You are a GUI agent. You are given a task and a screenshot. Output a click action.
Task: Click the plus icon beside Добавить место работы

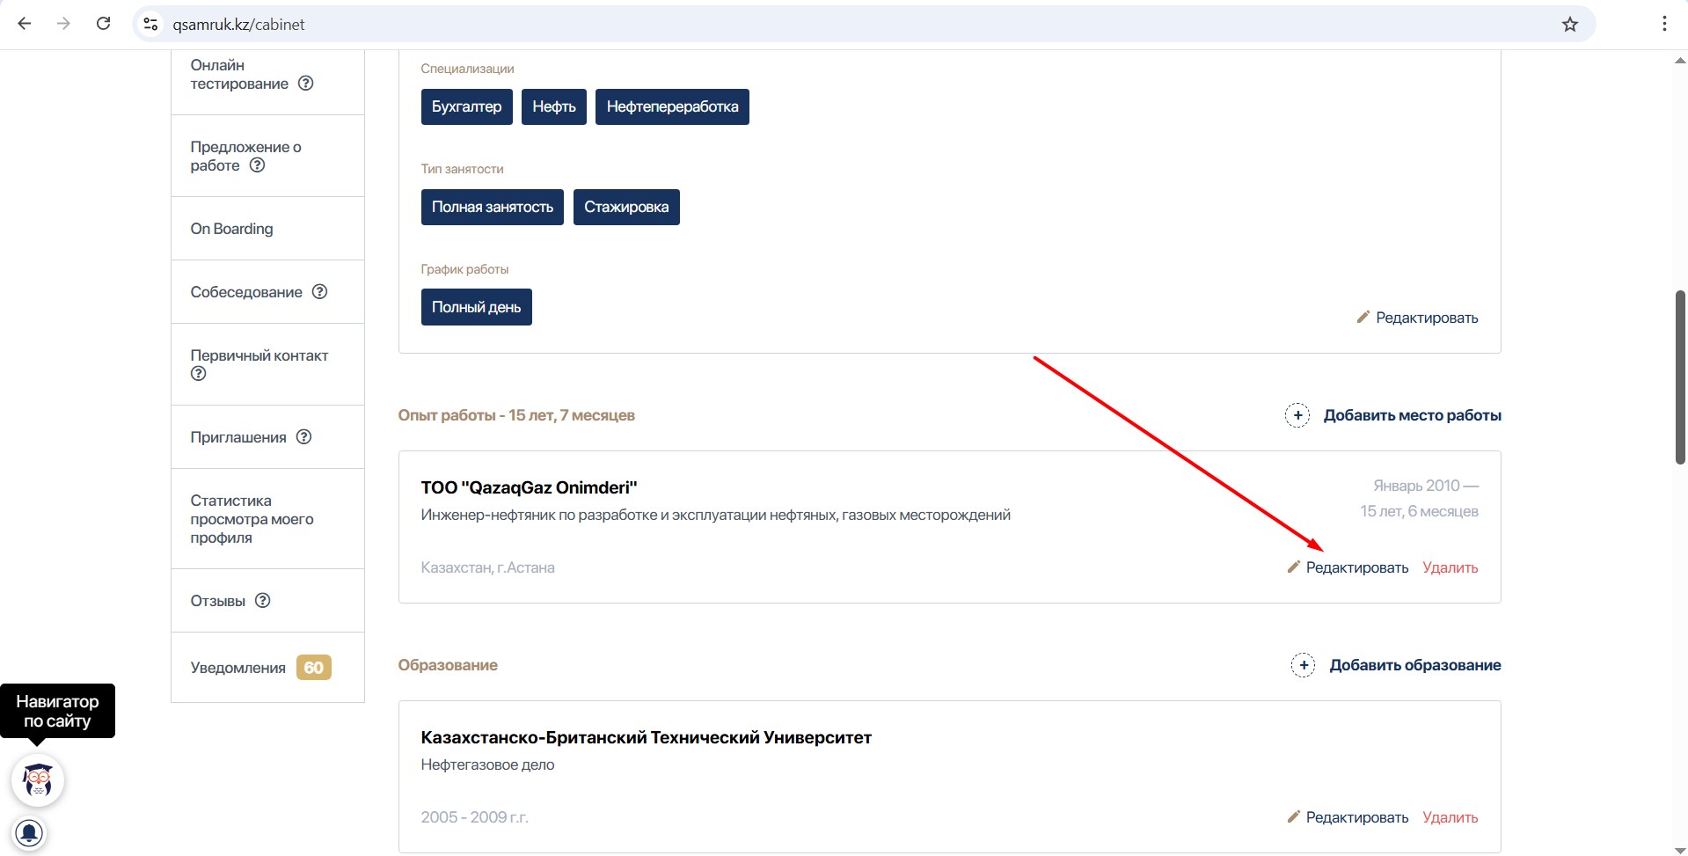[1297, 415]
